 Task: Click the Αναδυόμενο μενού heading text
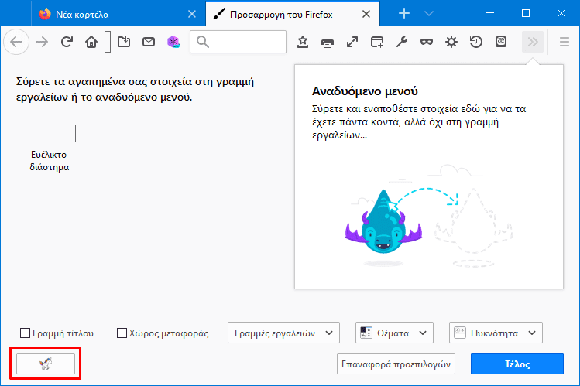pos(365,91)
